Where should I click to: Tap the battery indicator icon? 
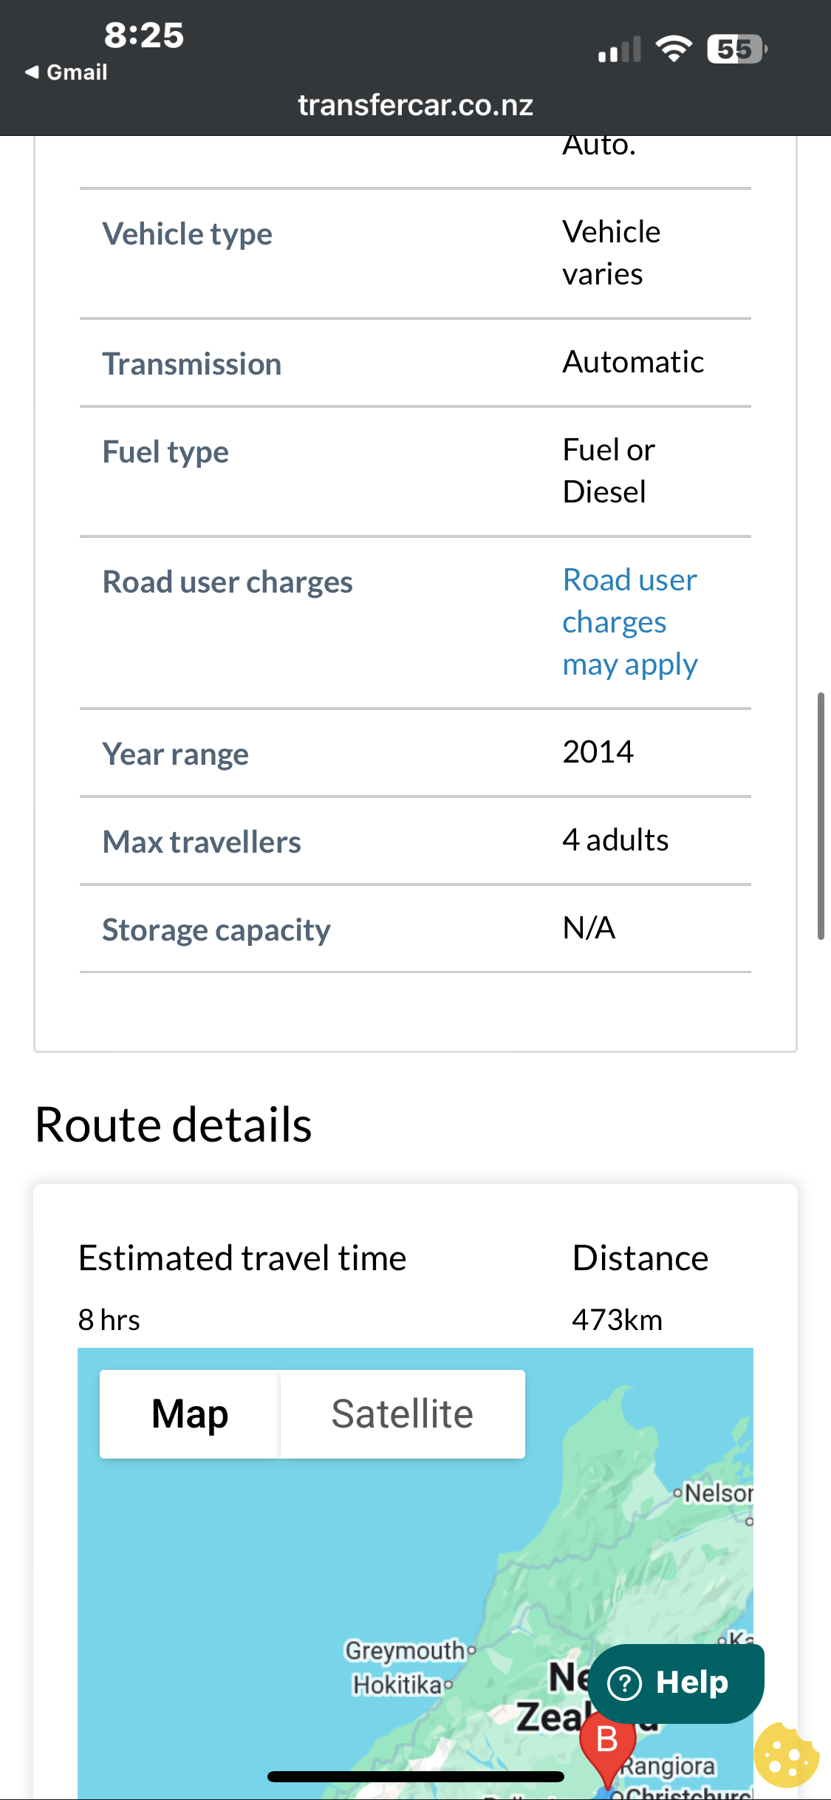tap(736, 50)
